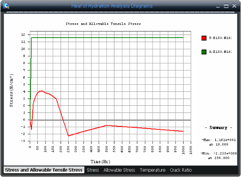Click the chart title text above graph
Screen dimensions: 241x177
click(x=103, y=24)
